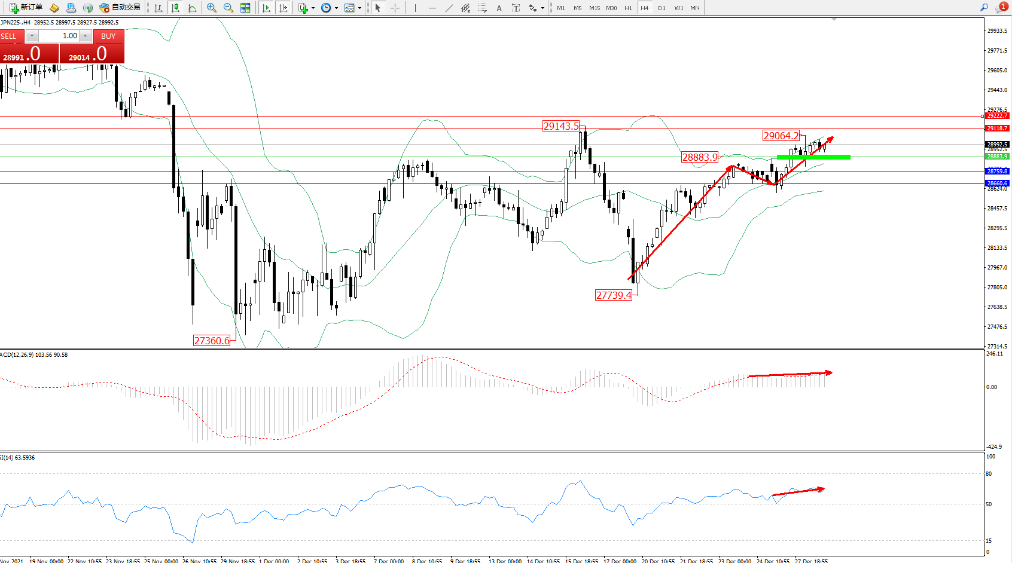
Task: Switch to the D1 timeframe
Action: click(x=662, y=8)
